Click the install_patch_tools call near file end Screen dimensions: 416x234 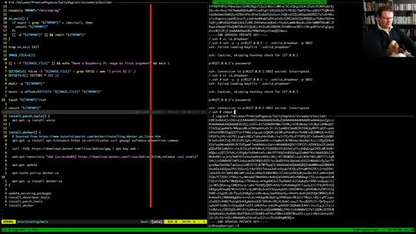(25, 201)
